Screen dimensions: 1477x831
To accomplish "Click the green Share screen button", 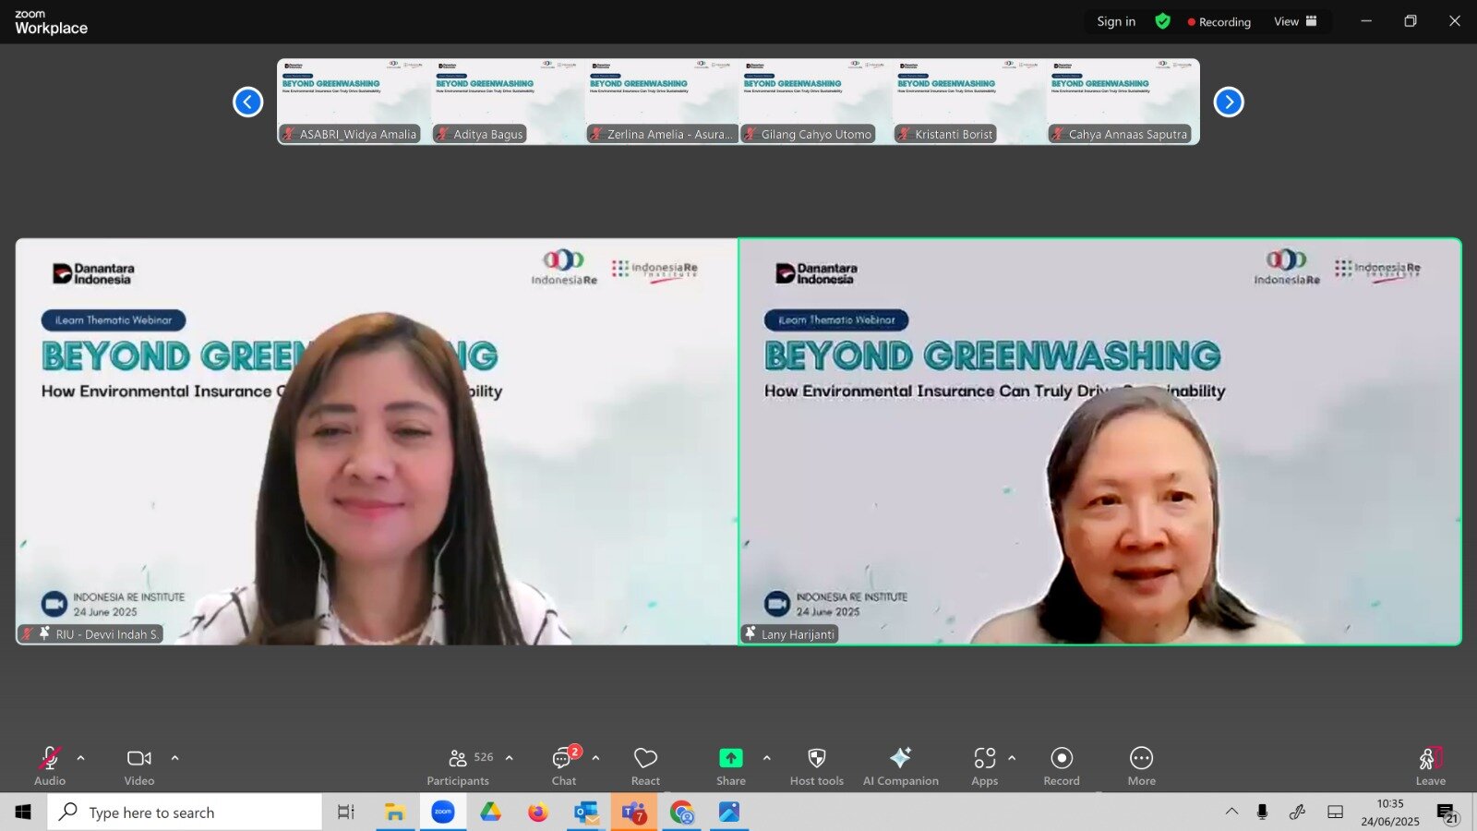I will point(731,766).
